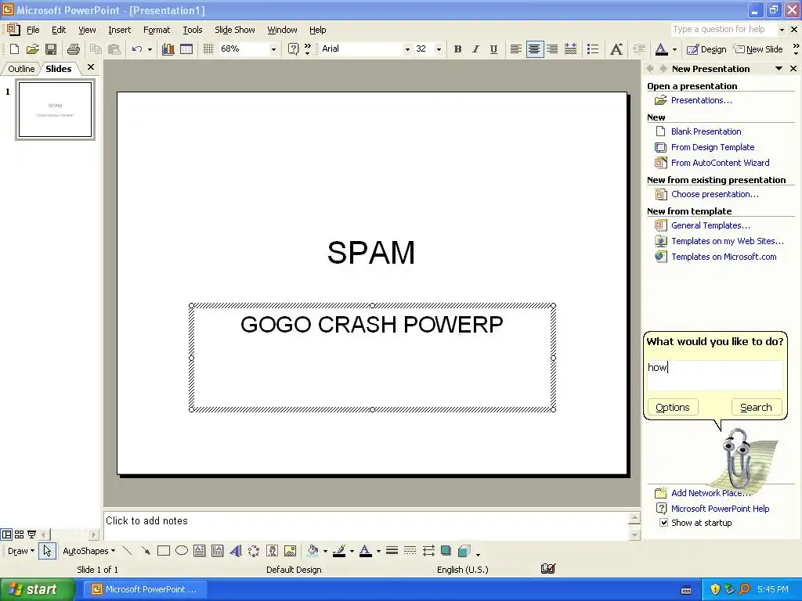
Task: Toggle Italic formatting
Action: click(x=475, y=49)
